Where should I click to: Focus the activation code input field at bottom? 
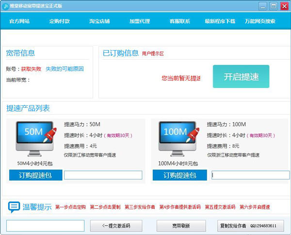45,226
